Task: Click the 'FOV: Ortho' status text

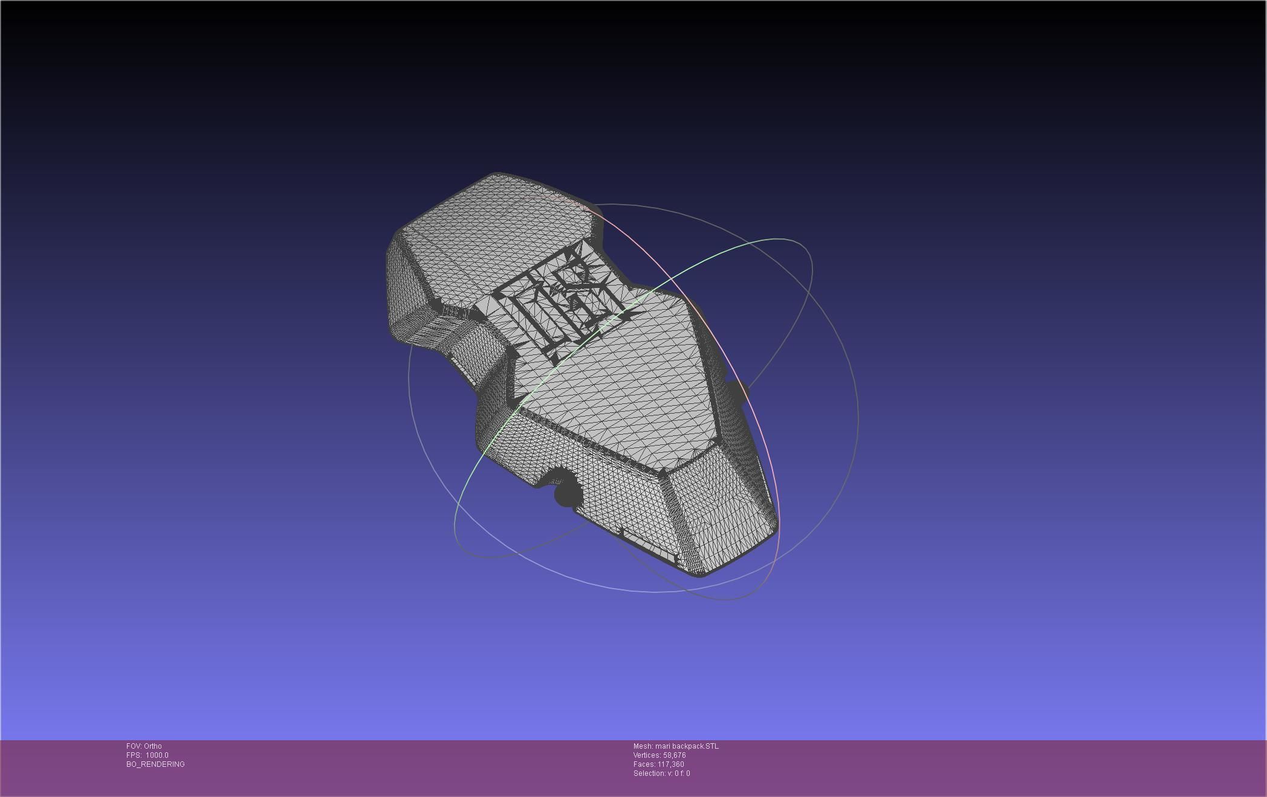Action: coord(144,746)
